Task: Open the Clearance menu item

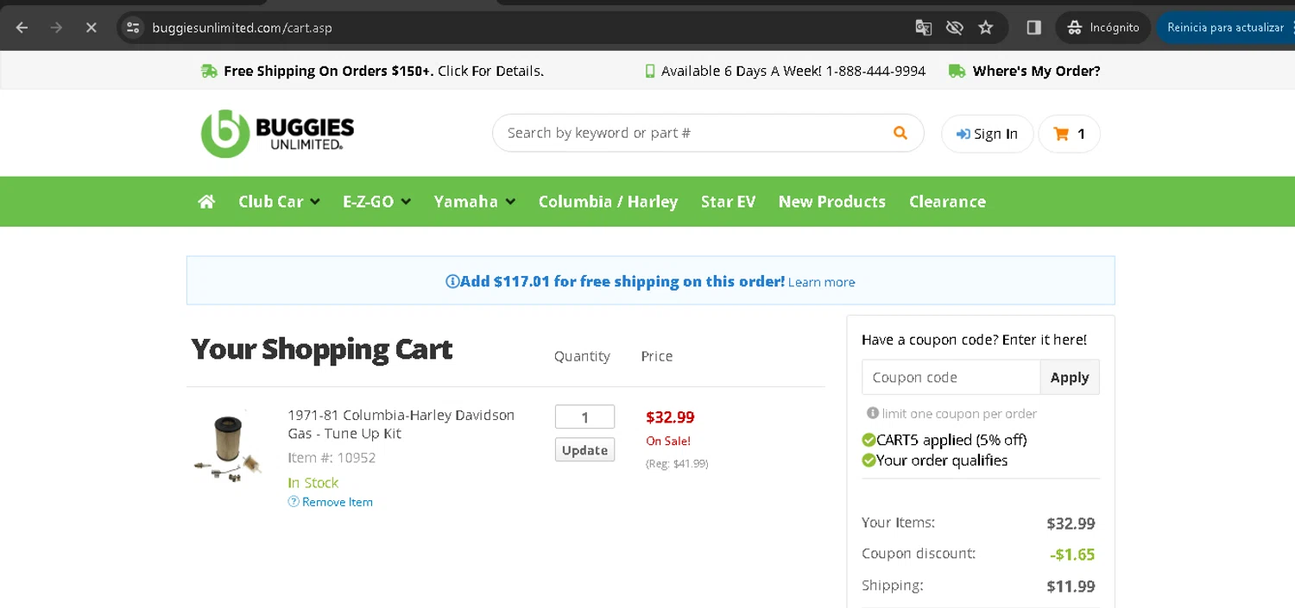Action: [947, 202]
